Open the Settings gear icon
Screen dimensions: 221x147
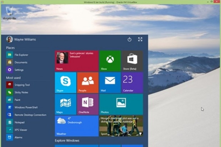click(10, 70)
